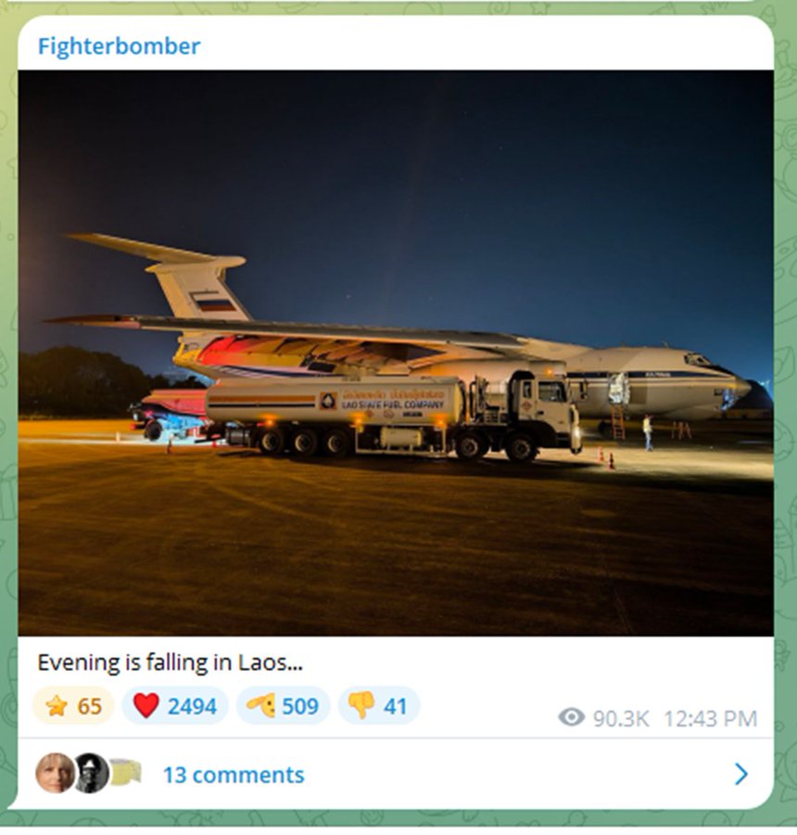
Task: Click the saluting face emoji icon
Action: [260, 706]
